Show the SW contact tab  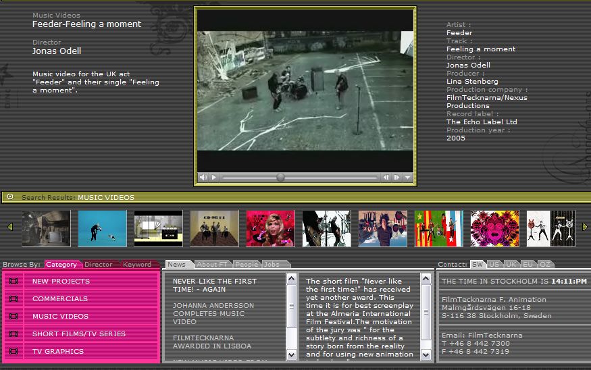click(x=478, y=265)
